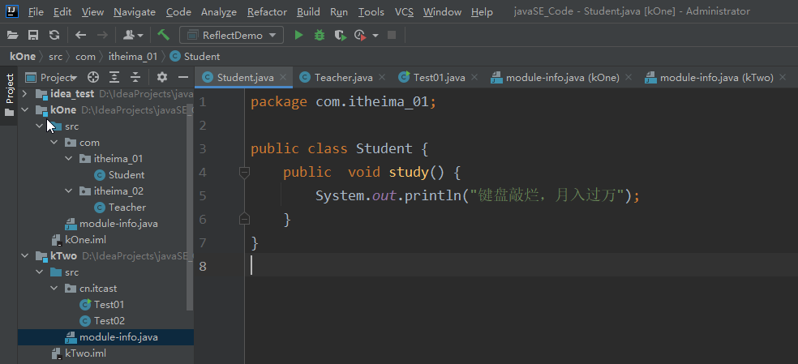The width and height of the screenshot is (798, 364).
Task: Click the Save All toolbar icon
Action: pyautogui.click(x=33, y=35)
